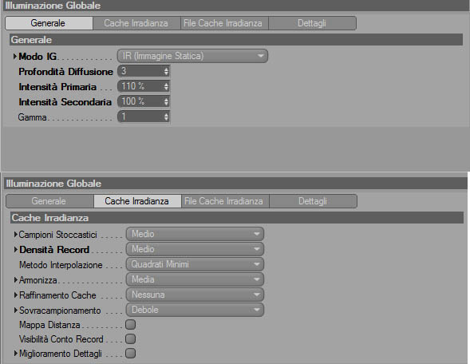Open the Modo IG dropdown showing IR (Immagine Statica)
Viewport: 470px width, 364px height.
pyautogui.click(x=192, y=56)
